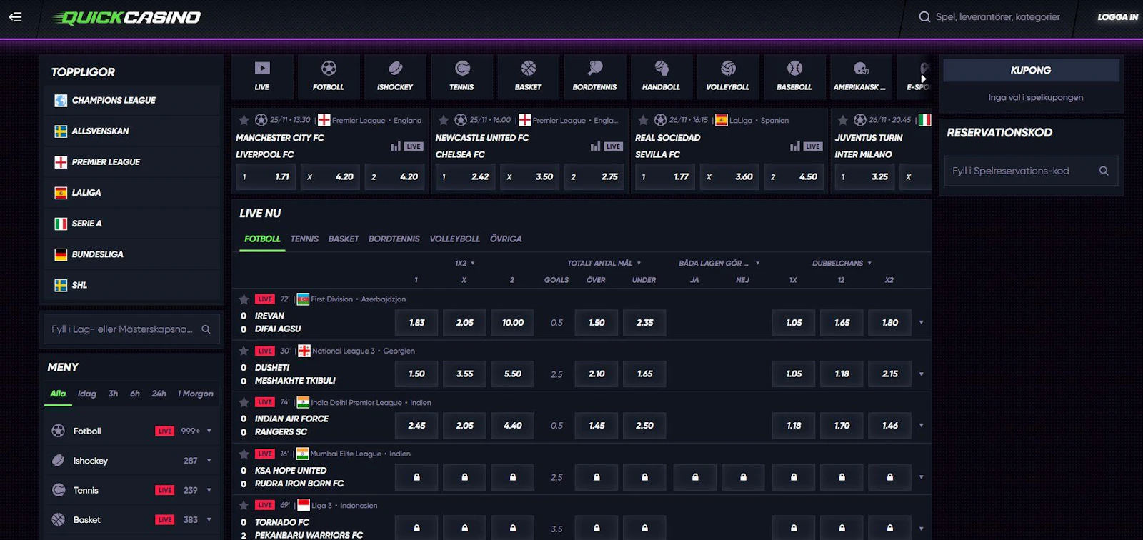
Task: Select the Idag time filter tab
Action: tap(87, 394)
